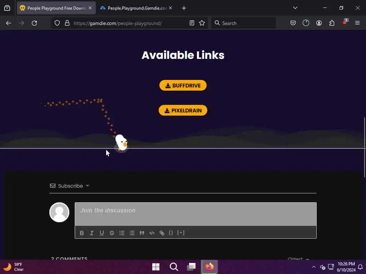
Task: Close the People Playground Free Download tab
Action: (90, 8)
